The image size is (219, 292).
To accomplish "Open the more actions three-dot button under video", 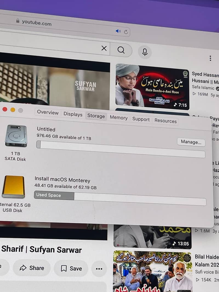I will (99, 268).
